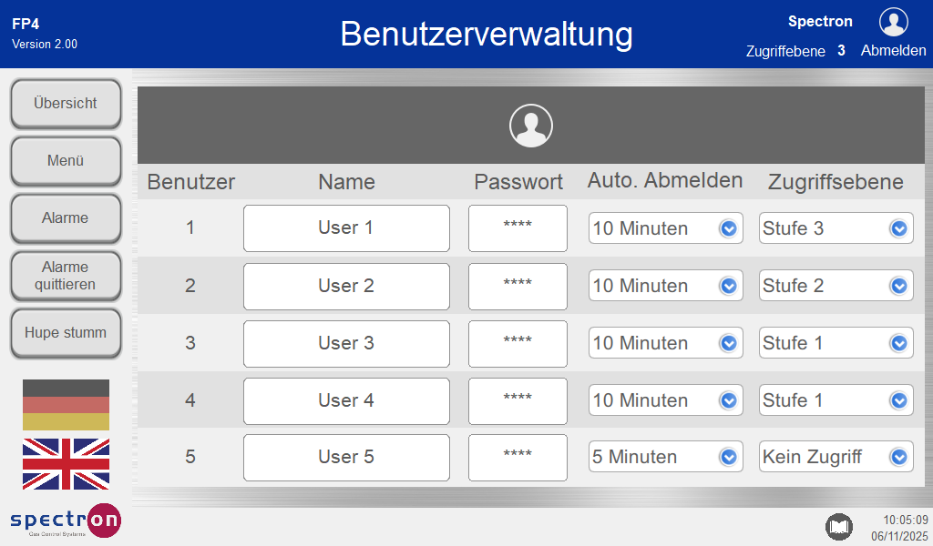Click the large user avatar icon
The width and height of the screenshot is (933, 546).
(x=530, y=126)
